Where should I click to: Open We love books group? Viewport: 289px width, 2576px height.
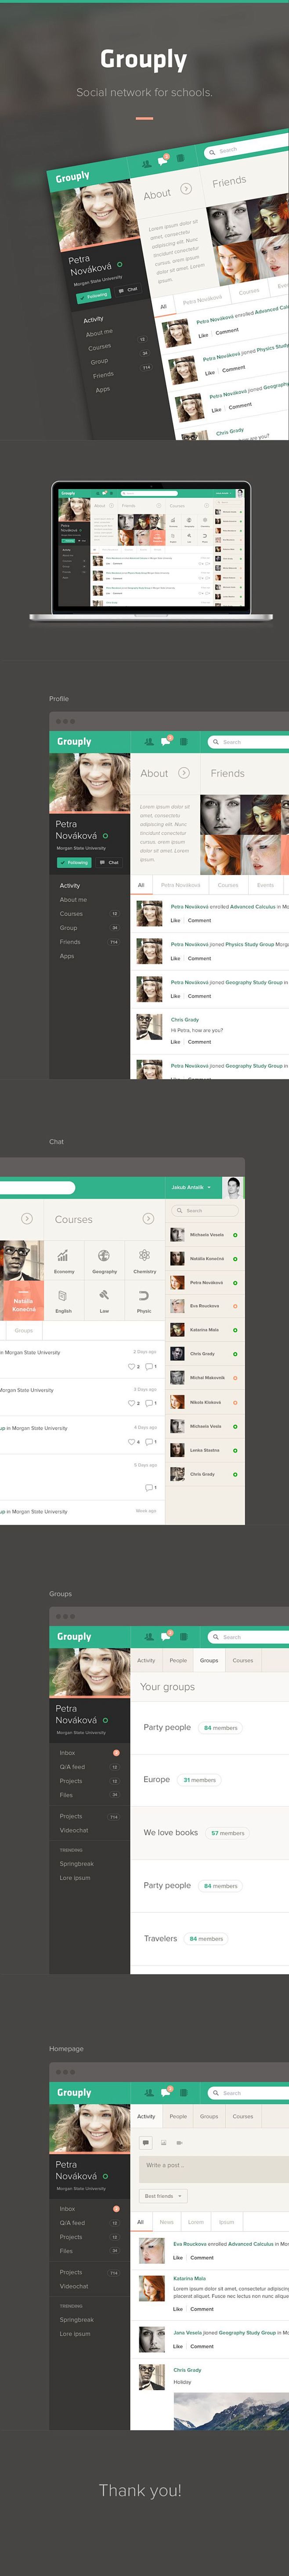pyautogui.click(x=170, y=1833)
